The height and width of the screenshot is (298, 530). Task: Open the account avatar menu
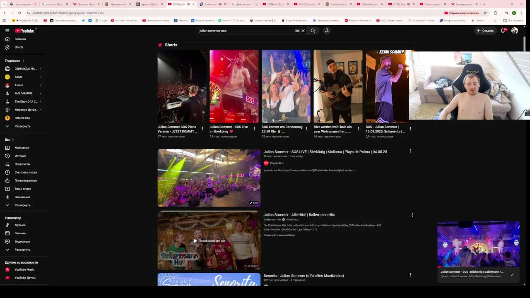click(x=515, y=31)
